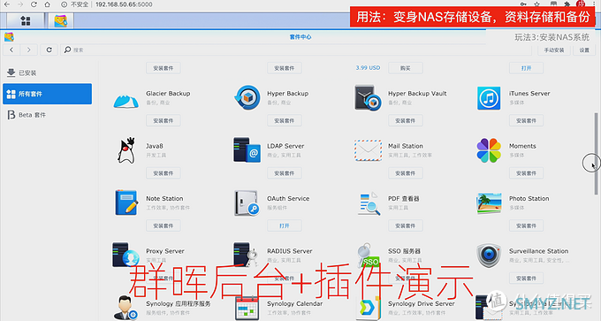
Task: Select All Packages (所有套件) in sidebar
Action: 47,94
